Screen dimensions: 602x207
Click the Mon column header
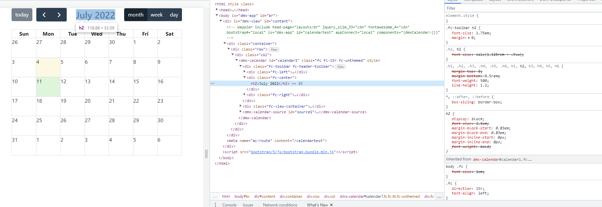48,34
